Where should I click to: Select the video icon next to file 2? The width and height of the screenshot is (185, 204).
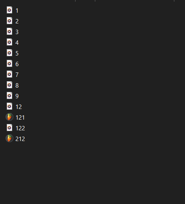(9, 21)
